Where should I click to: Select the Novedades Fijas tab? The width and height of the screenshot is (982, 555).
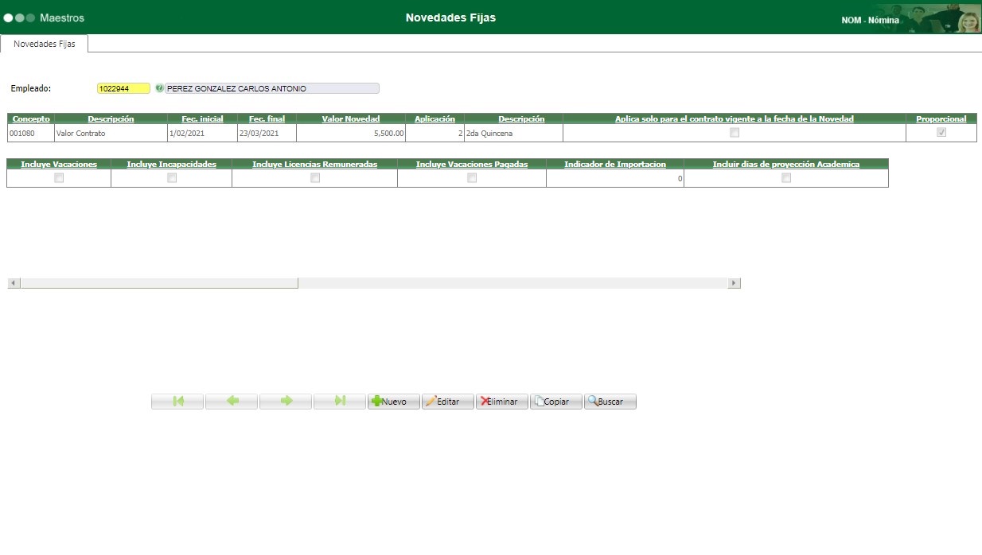pyautogui.click(x=45, y=44)
